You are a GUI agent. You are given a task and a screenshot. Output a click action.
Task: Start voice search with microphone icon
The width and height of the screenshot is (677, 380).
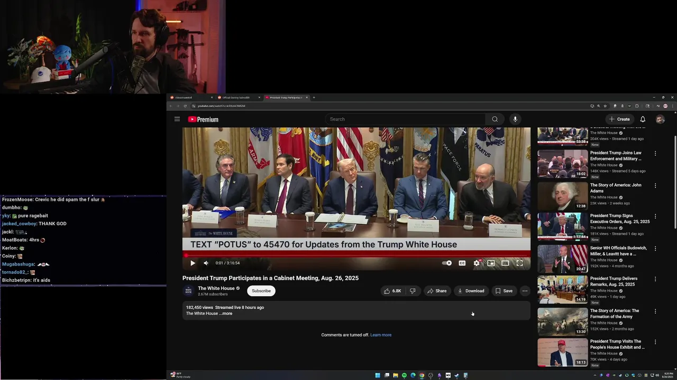(515, 119)
